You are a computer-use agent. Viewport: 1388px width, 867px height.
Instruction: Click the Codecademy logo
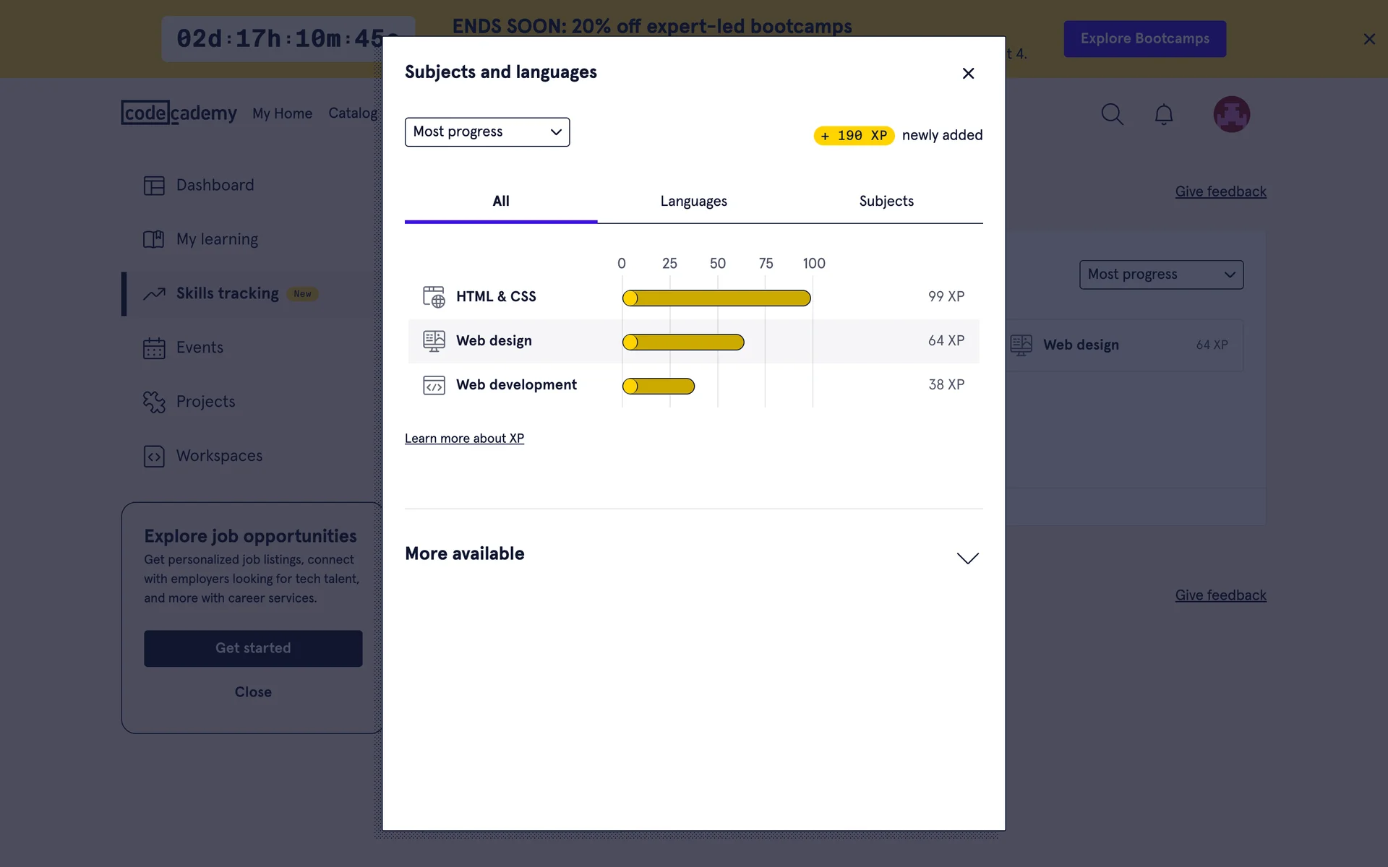[x=179, y=113]
